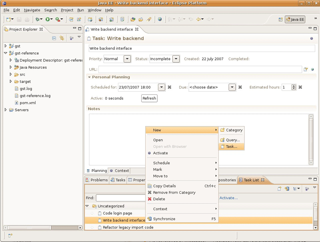Open the Scheduled for date dropdown
The image size is (320, 242).
162,87
